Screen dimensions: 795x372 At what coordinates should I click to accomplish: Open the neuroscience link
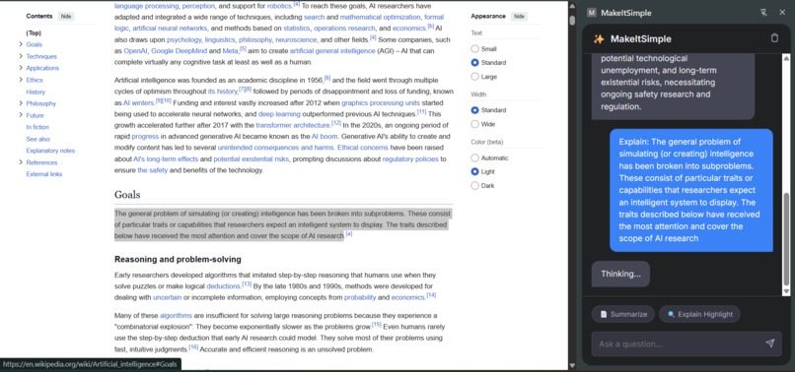pos(296,40)
